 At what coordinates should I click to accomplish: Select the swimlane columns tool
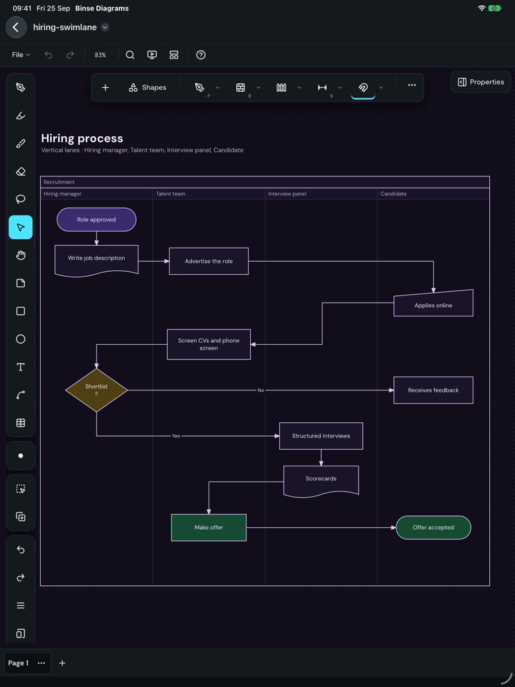tap(281, 88)
